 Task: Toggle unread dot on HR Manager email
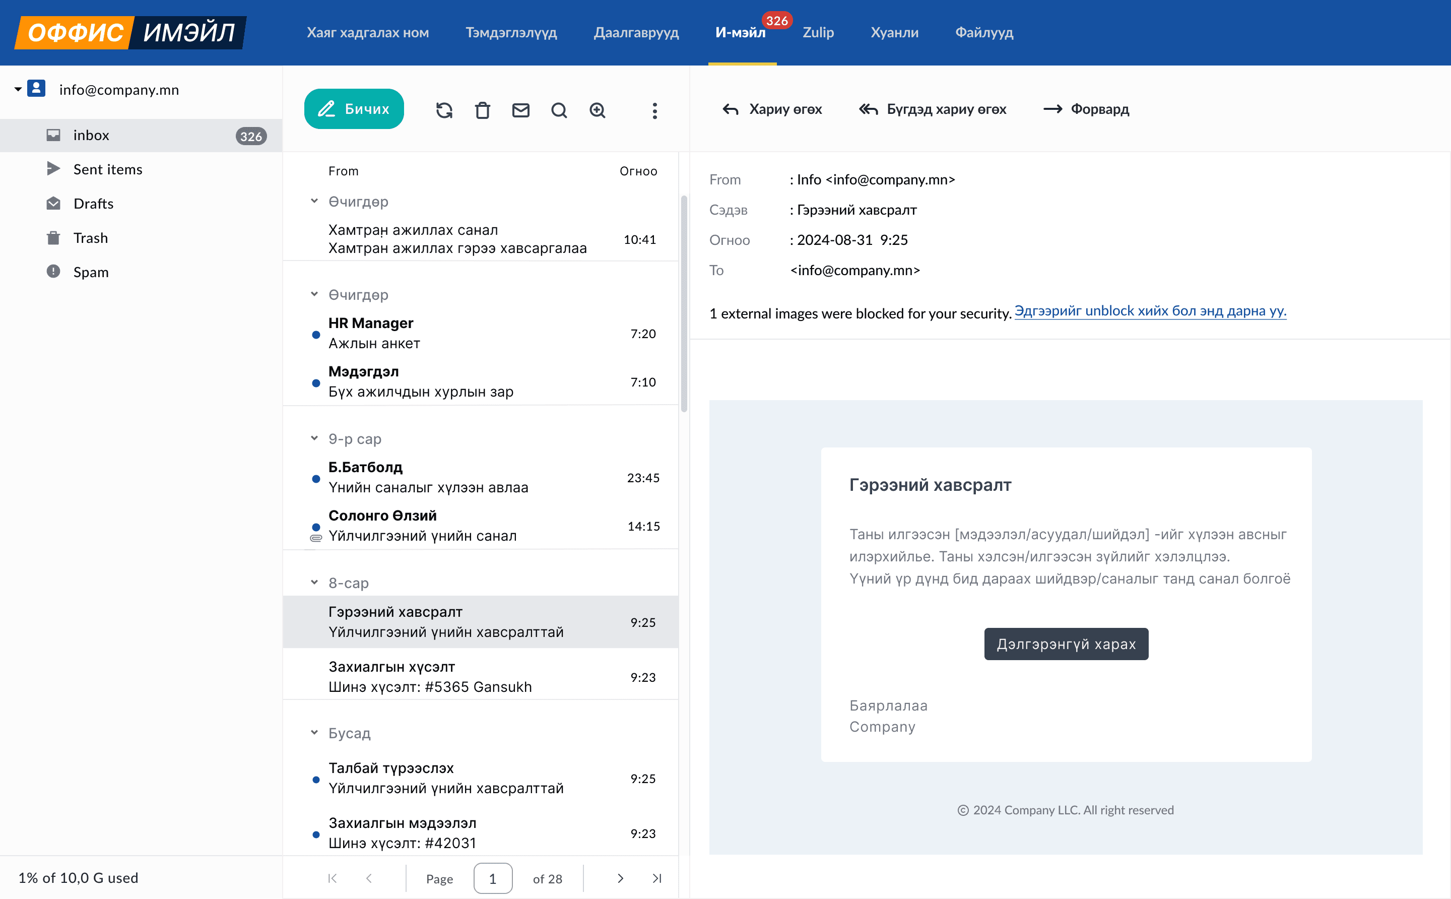(316, 335)
